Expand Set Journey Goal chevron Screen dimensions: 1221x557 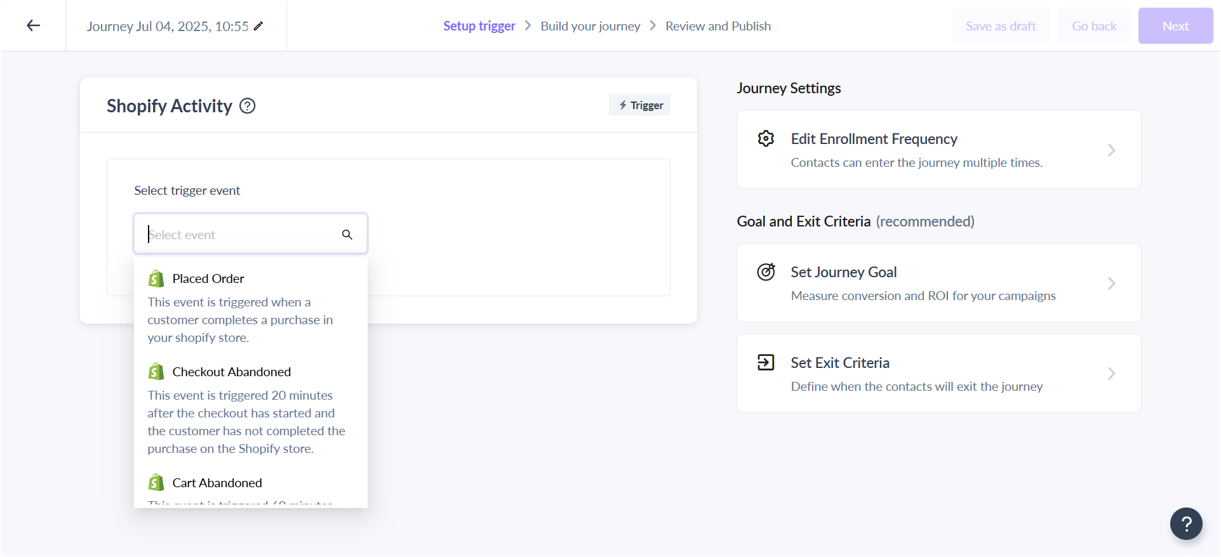(1112, 284)
